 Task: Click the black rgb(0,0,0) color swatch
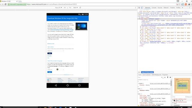tap(174, 100)
